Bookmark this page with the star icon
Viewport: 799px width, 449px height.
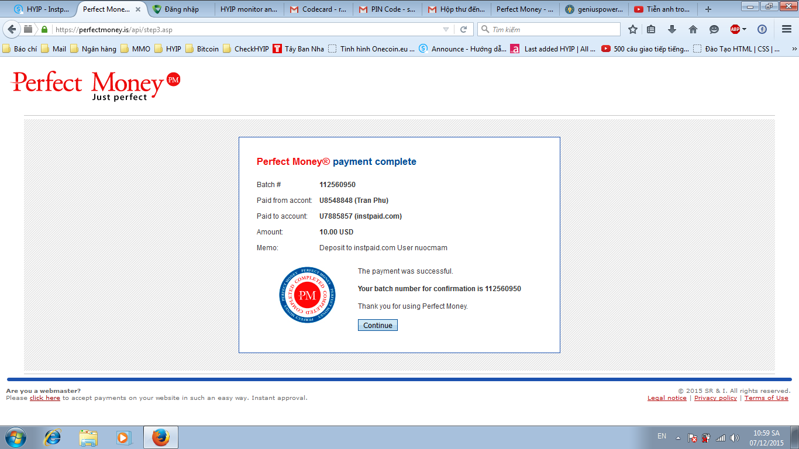pos(632,29)
